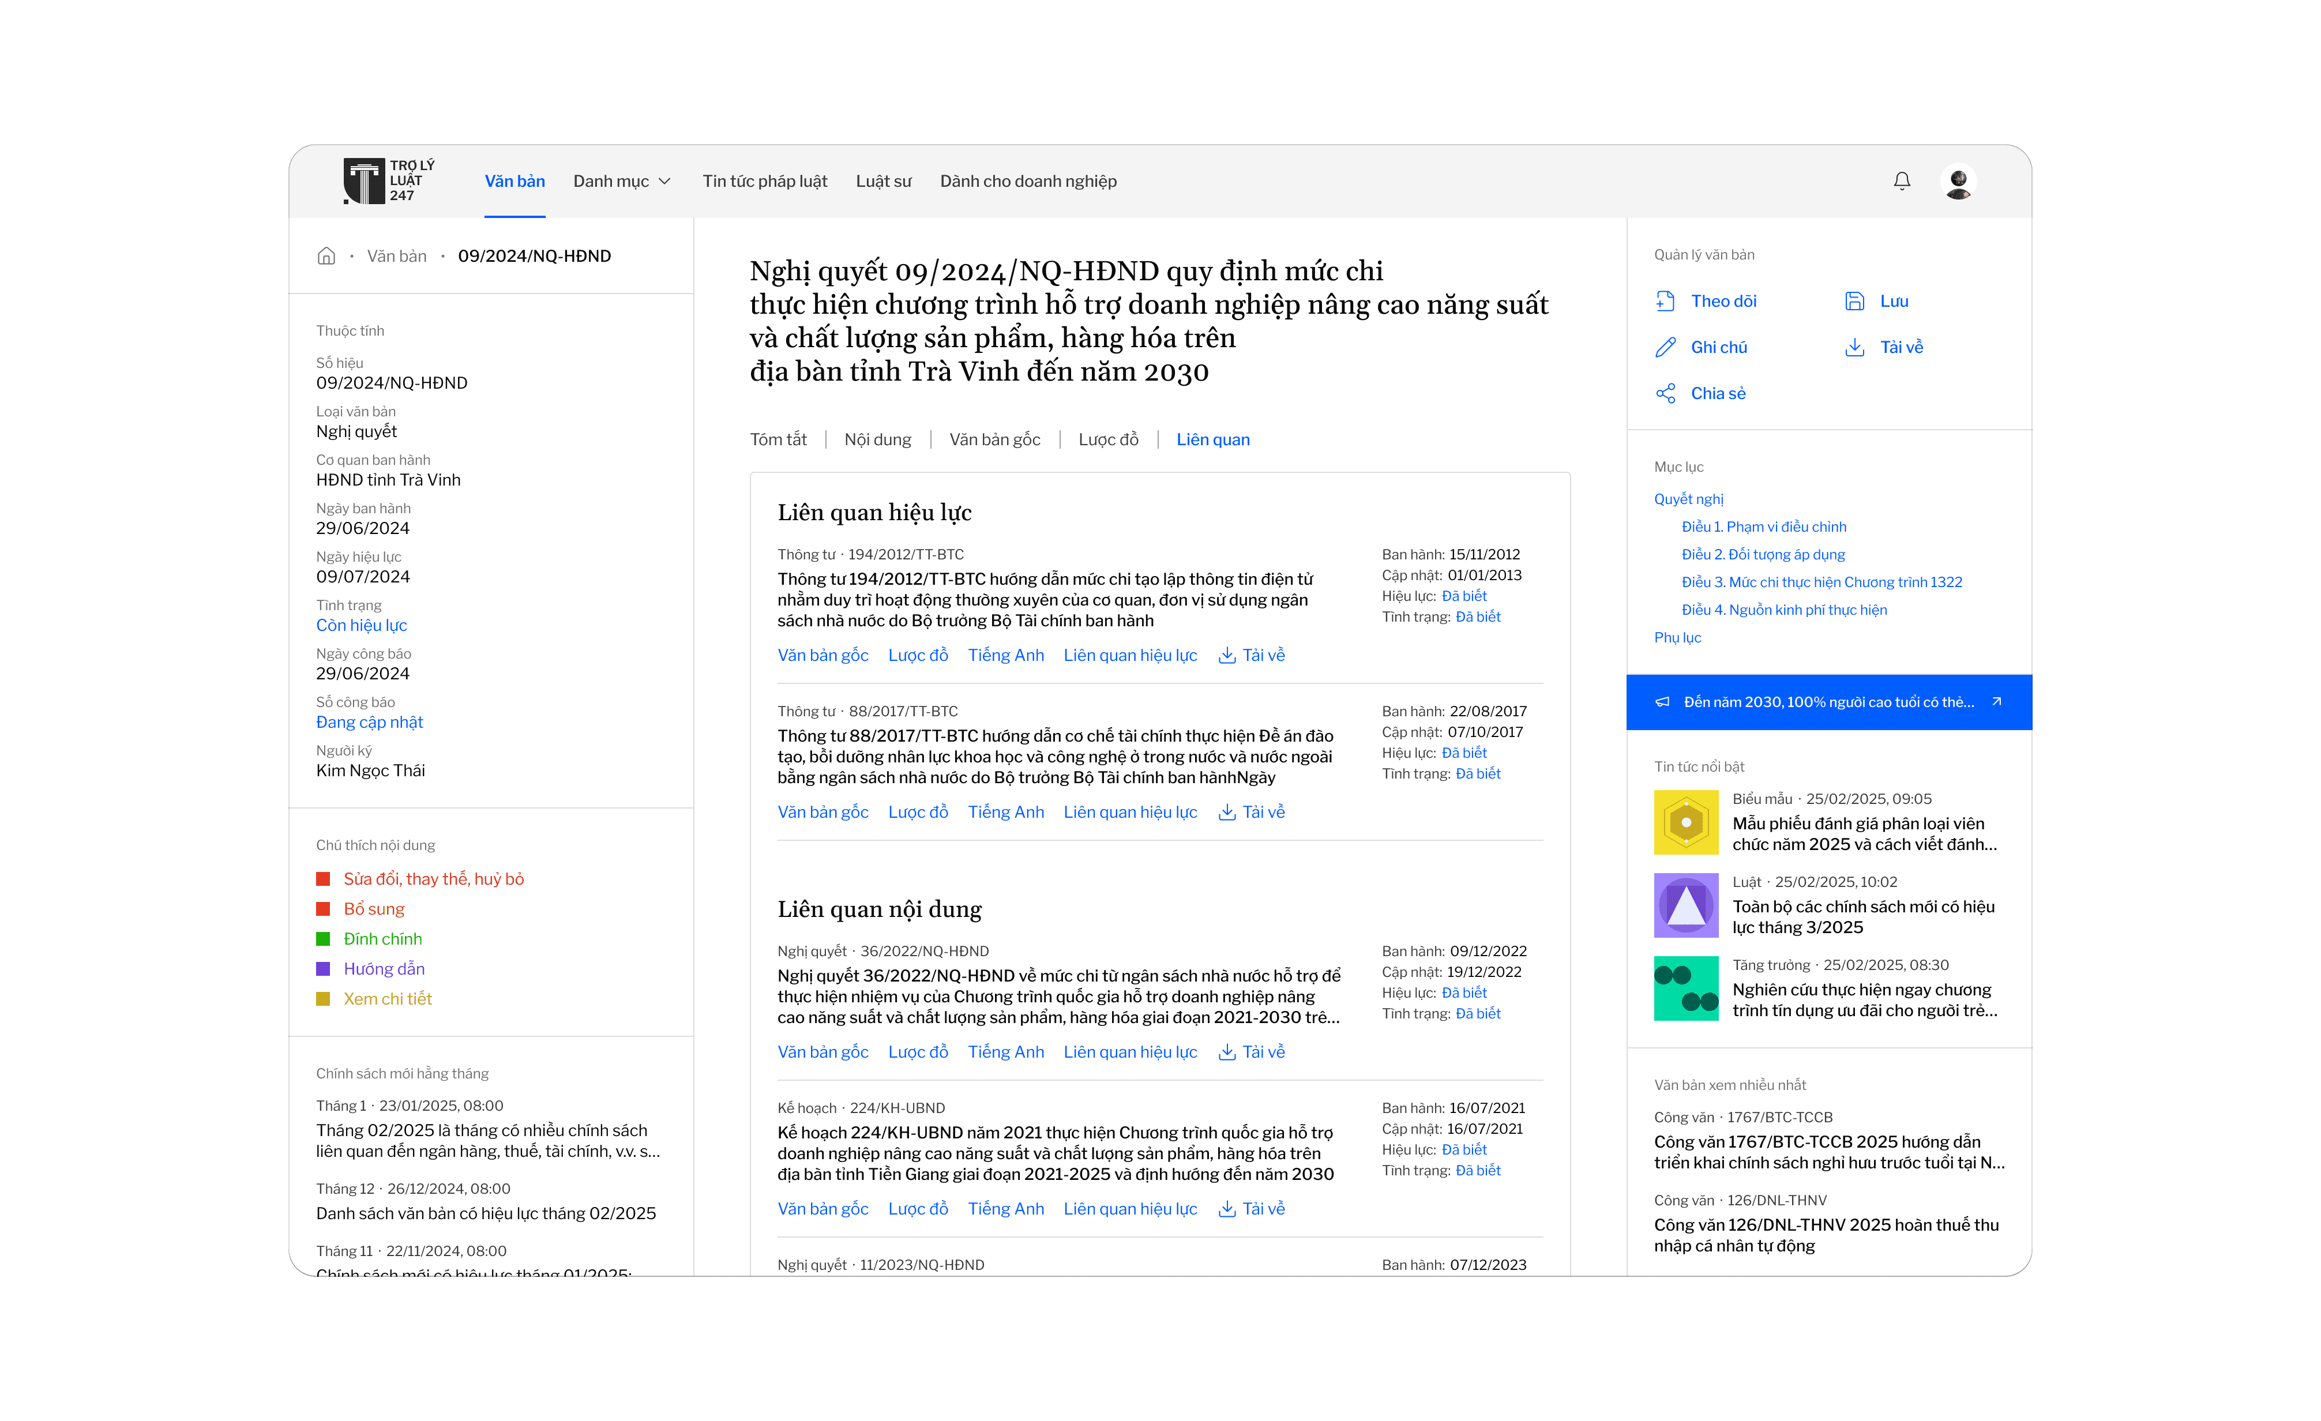
Task: Click the Theo dõi document icon
Action: (1665, 302)
